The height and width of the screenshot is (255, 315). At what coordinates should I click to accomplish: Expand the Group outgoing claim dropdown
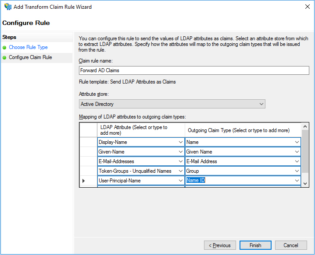[x=297, y=171]
